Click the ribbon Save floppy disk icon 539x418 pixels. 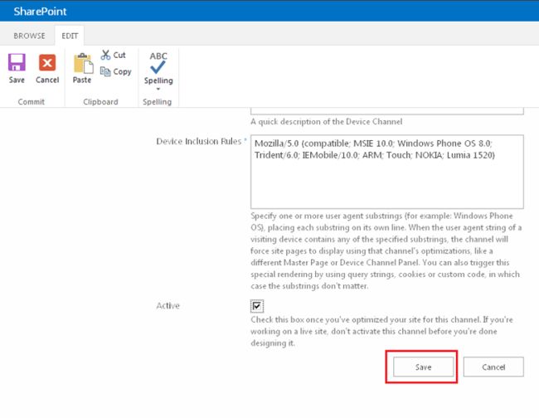point(17,62)
